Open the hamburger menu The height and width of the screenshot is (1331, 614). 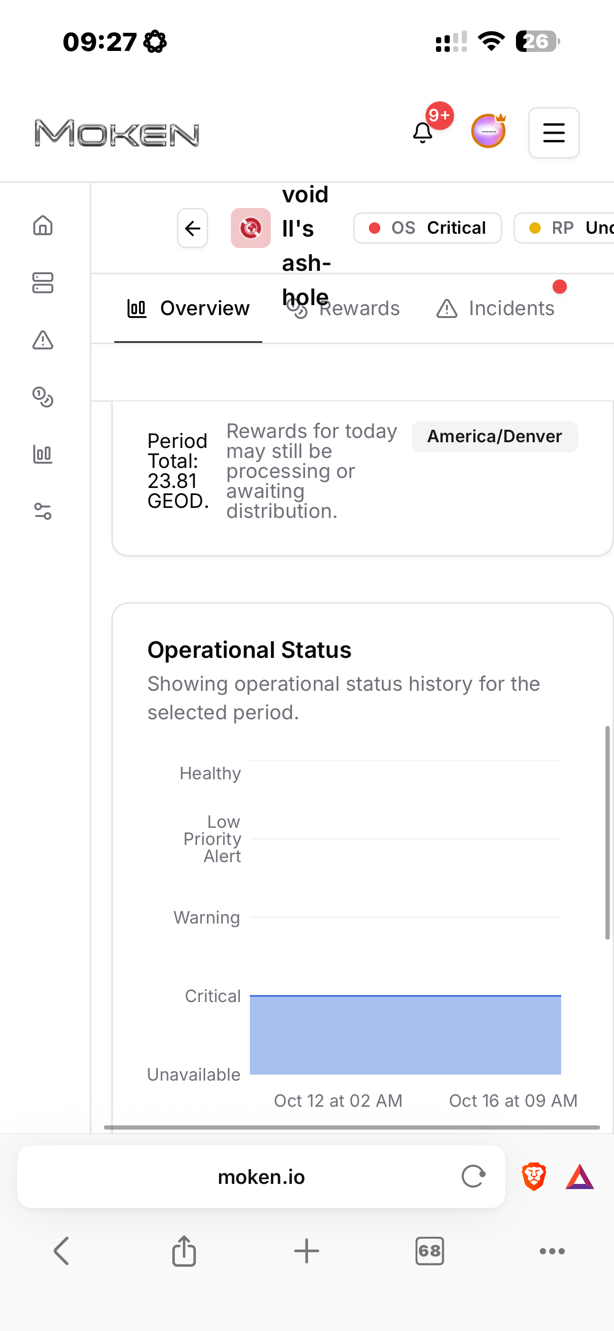[x=554, y=133]
